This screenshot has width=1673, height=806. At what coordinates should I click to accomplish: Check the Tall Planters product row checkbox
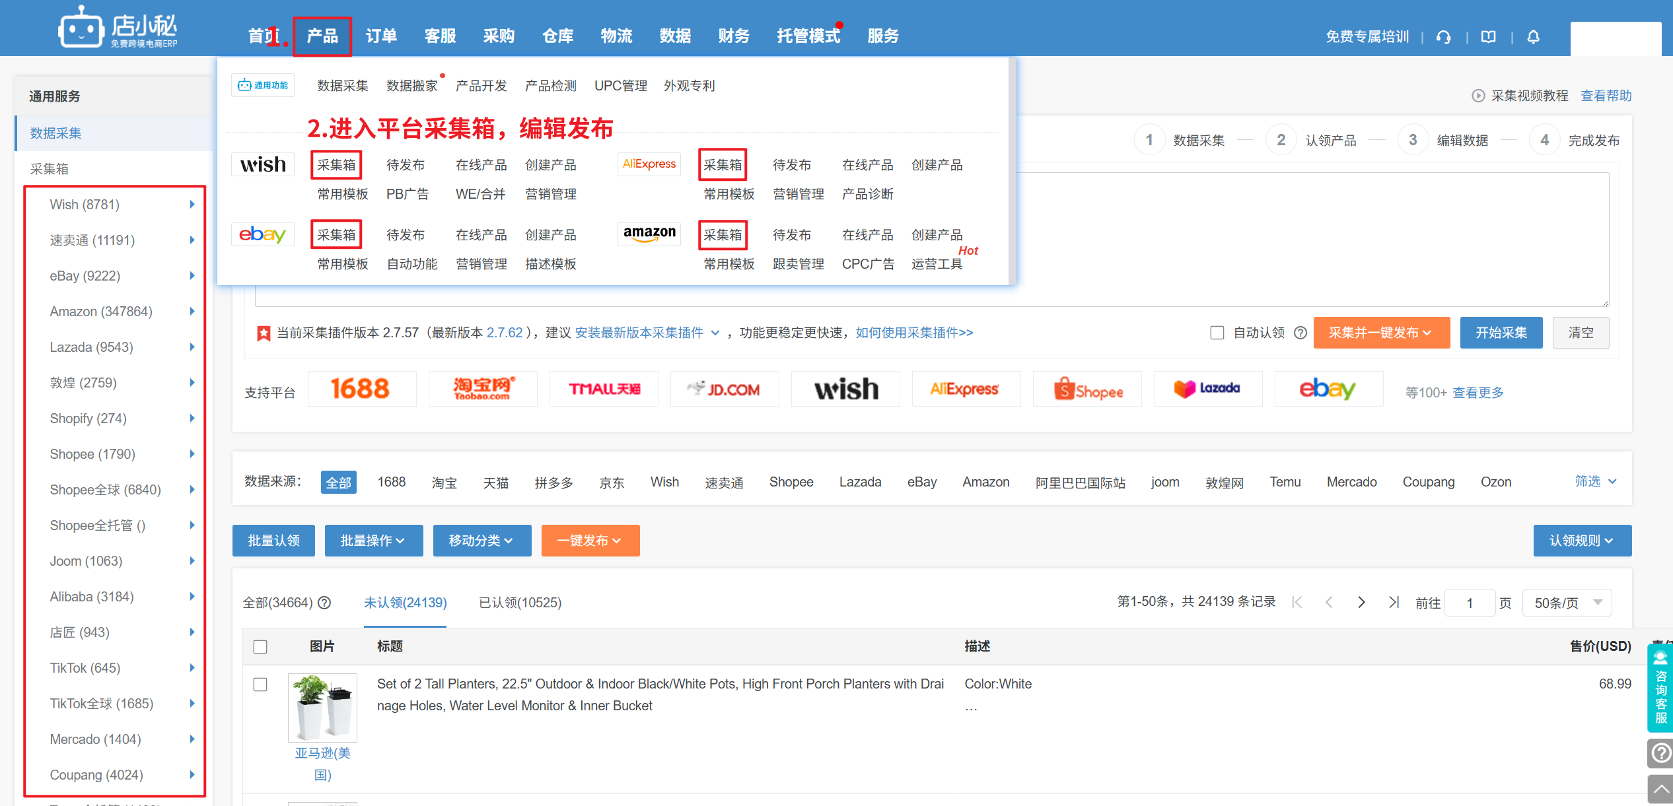coord(260,685)
